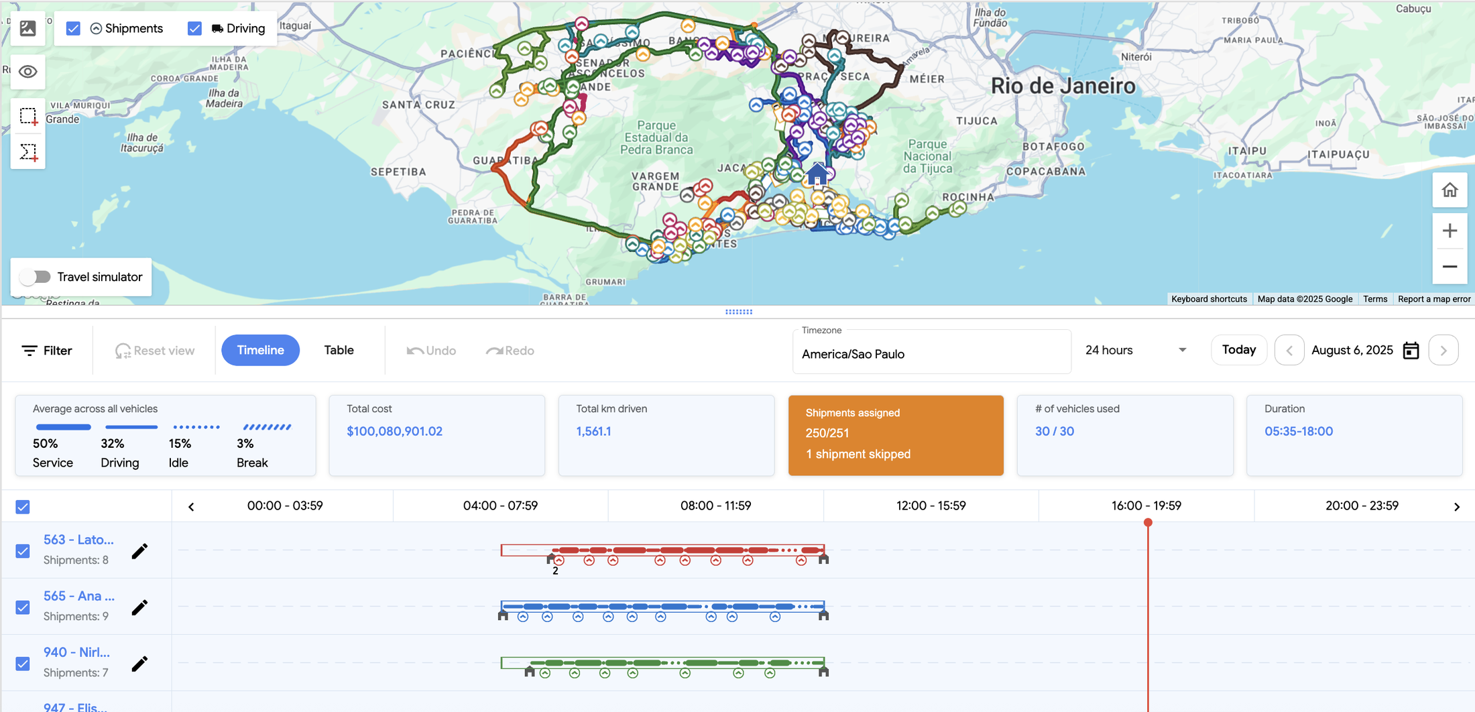
Task: Open the calendar date picker icon
Action: 1411,350
